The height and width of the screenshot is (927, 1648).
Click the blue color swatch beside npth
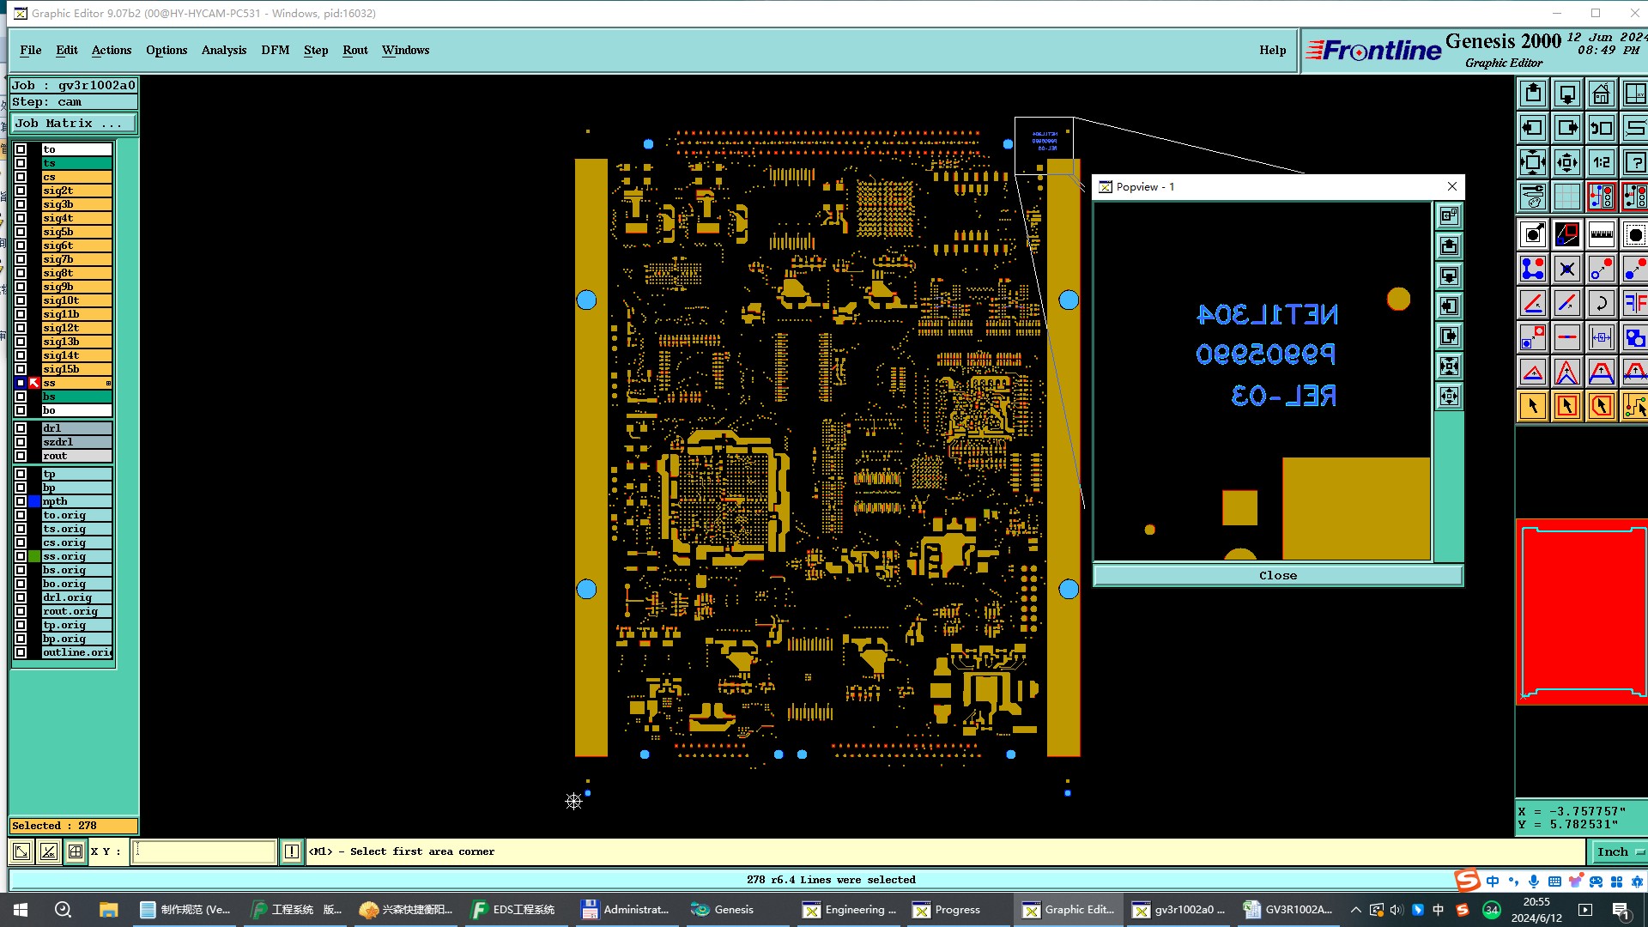[34, 501]
